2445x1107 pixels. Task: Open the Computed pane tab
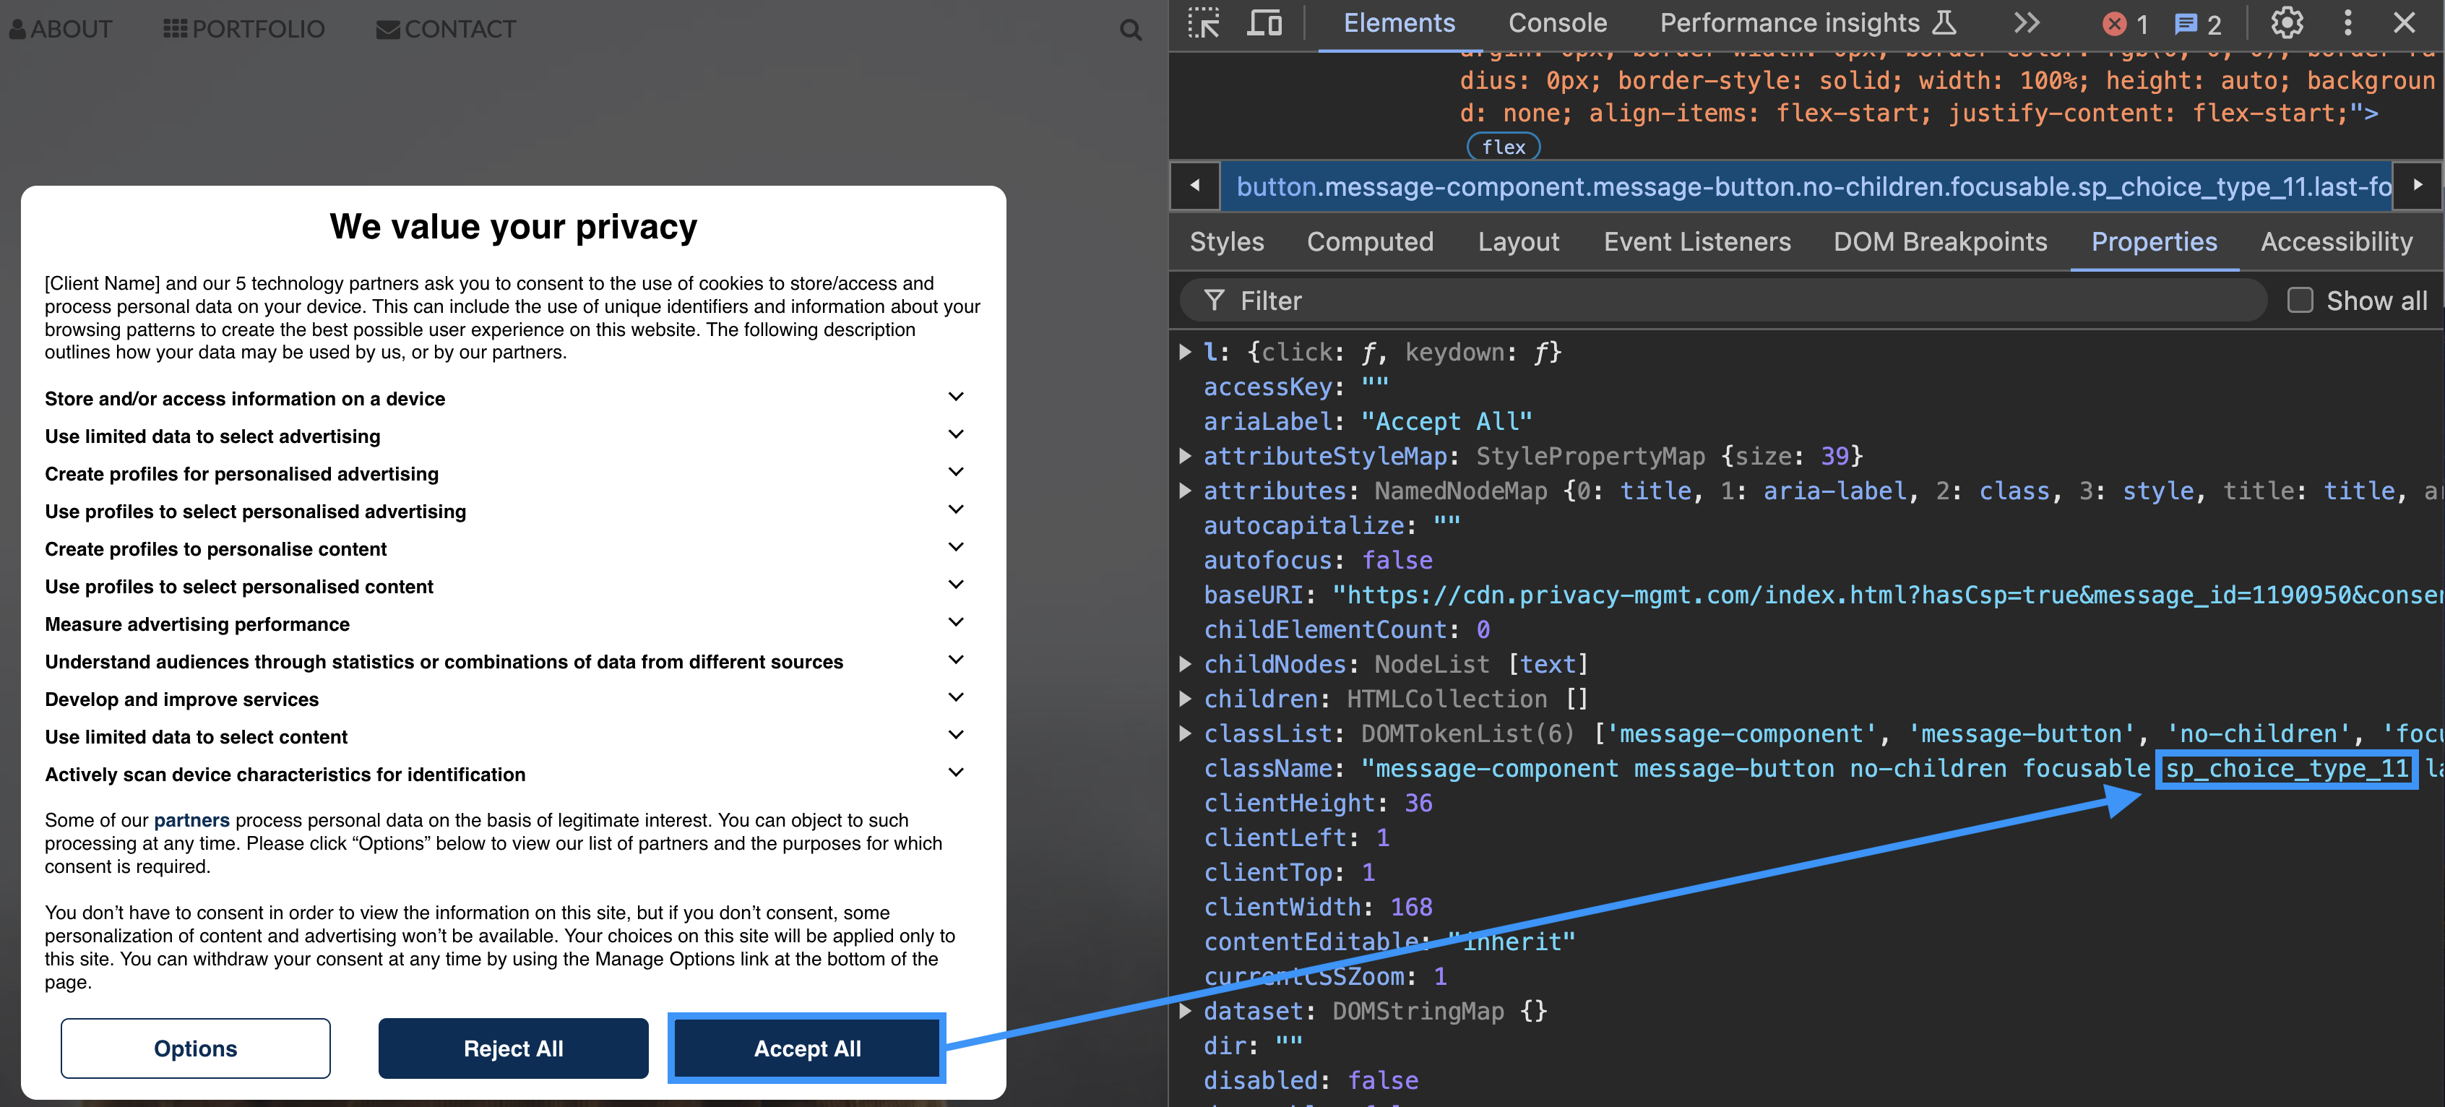point(1370,242)
